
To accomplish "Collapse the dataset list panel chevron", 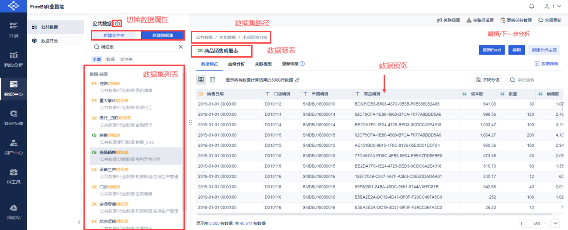I will point(79,222).
